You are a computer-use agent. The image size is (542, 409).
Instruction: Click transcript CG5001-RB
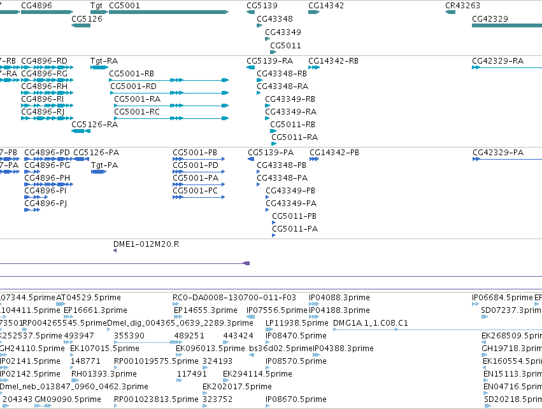pyautogui.click(x=131, y=74)
